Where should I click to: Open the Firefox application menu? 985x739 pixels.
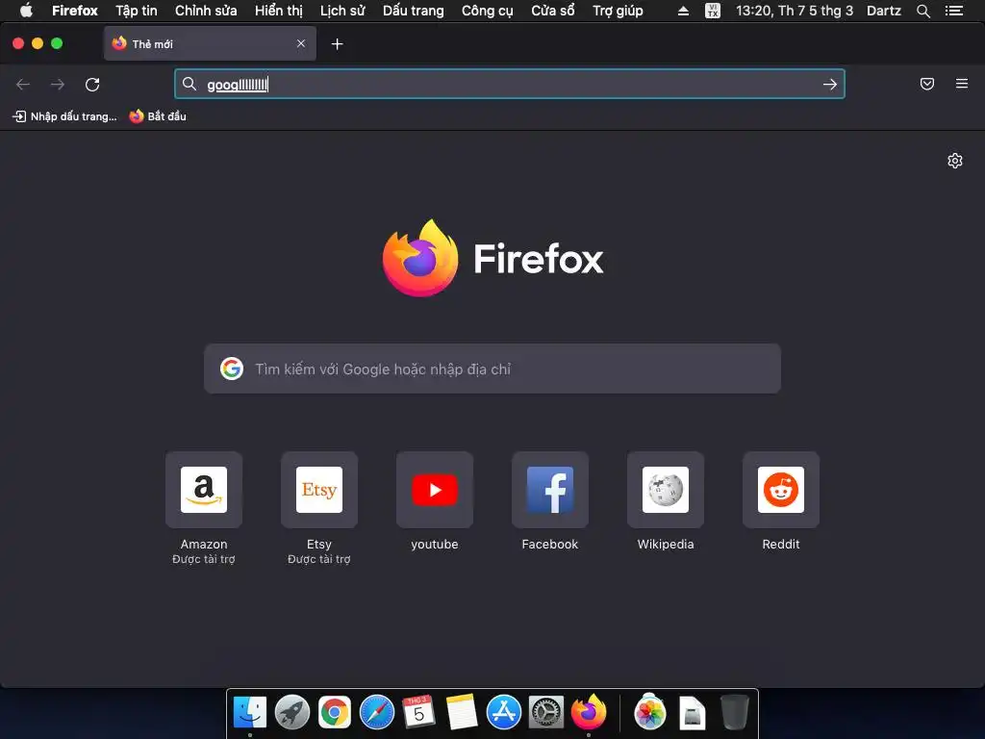coord(75,11)
